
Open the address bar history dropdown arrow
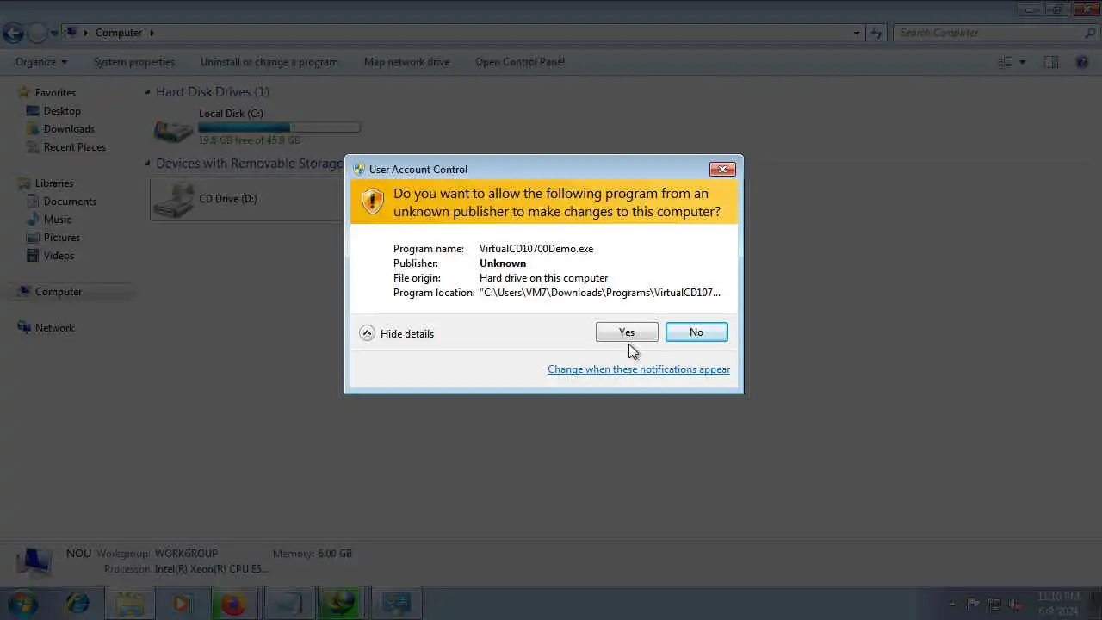857,33
